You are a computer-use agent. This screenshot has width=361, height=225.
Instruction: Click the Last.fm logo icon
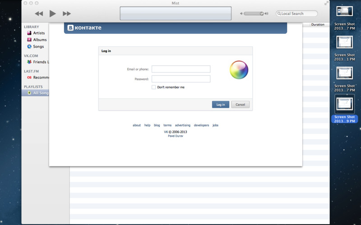pyautogui.click(x=29, y=77)
